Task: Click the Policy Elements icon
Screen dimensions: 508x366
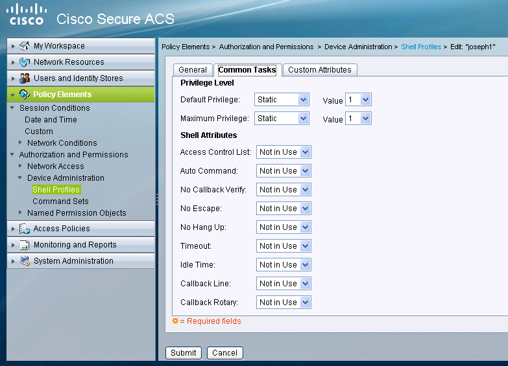Action: 25,95
